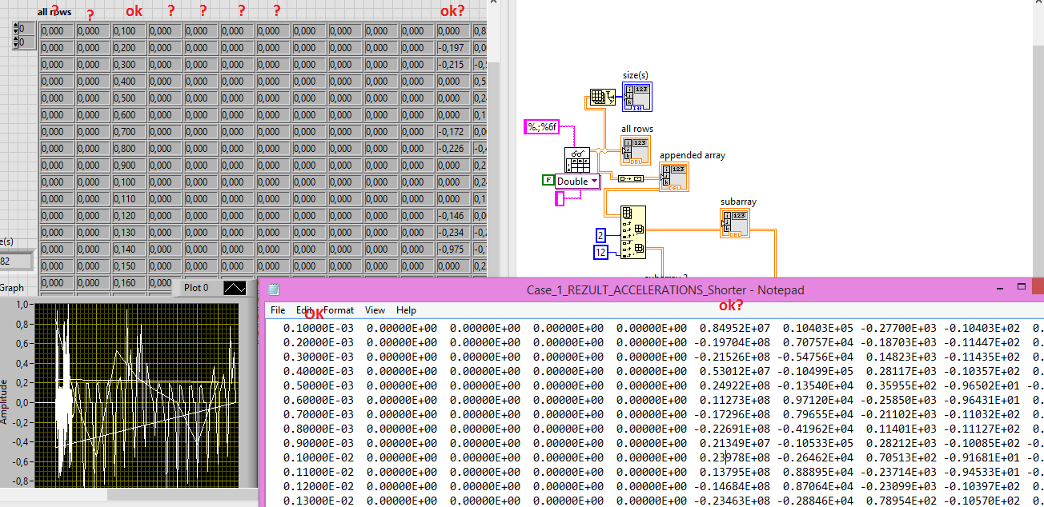The height and width of the screenshot is (507, 1044).
Task: Select the numeric constant 12
Action: pos(601,252)
